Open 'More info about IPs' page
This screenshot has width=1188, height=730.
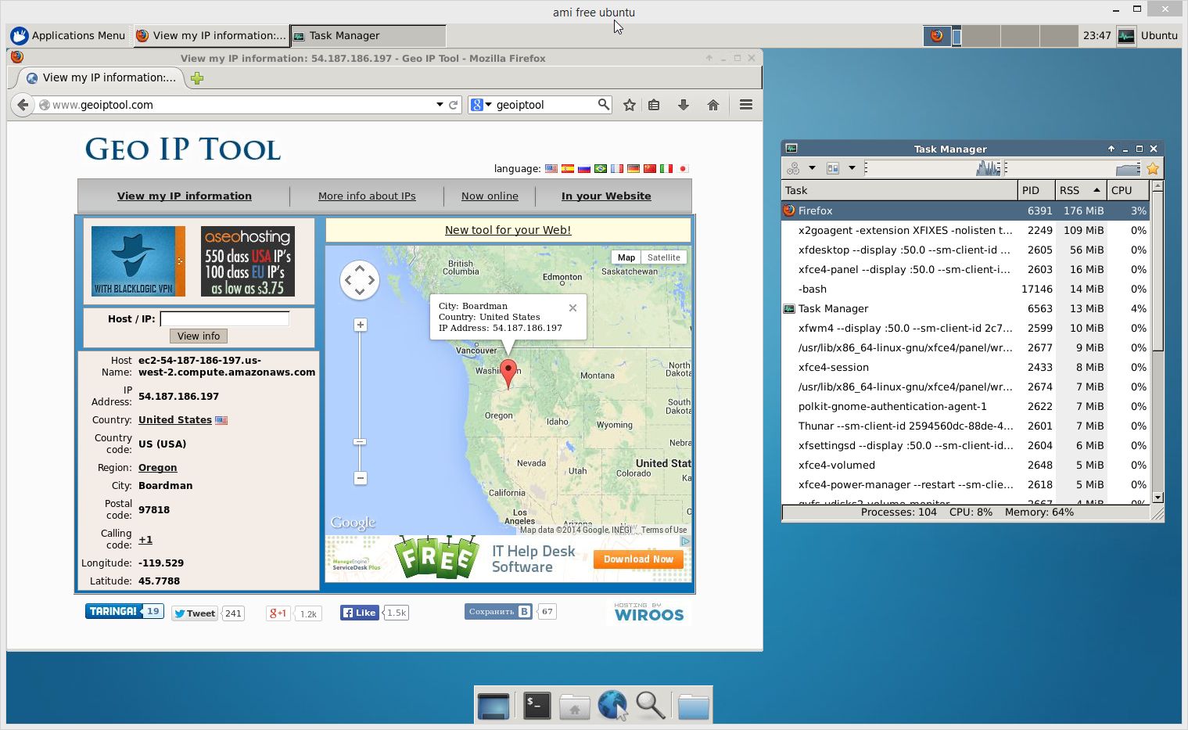[367, 196]
